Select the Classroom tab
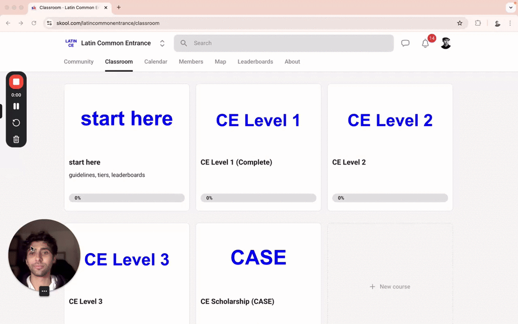 click(119, 61)
